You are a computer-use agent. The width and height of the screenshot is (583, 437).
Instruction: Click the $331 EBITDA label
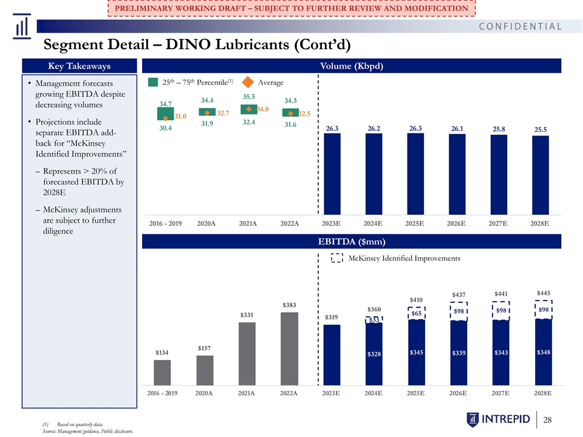(x=247, y=315)
